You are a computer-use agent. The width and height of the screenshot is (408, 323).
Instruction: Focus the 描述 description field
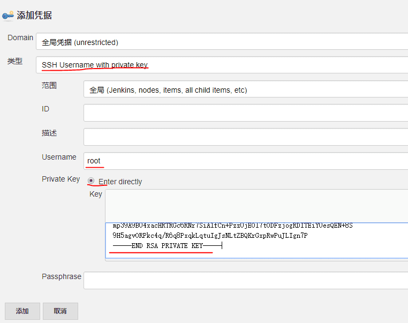pos(246,137)
